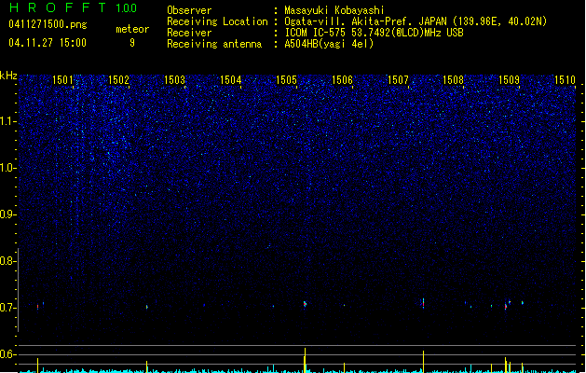Click the 1.0 kHz frequency axis label
586x373 pixels.
click(7, 168)
